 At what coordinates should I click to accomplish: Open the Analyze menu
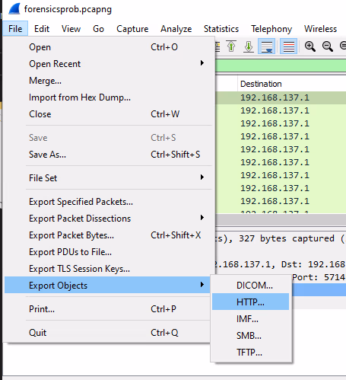pyautogui.click(x=176, y=29)
